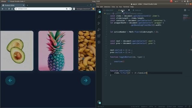192x108 pixels.
Task: Go forward in the Chrome browser
Action: pos(6,9)
